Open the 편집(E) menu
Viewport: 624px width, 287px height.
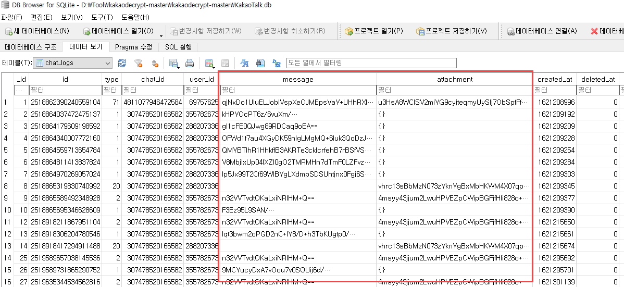click(x=42, y=17)
